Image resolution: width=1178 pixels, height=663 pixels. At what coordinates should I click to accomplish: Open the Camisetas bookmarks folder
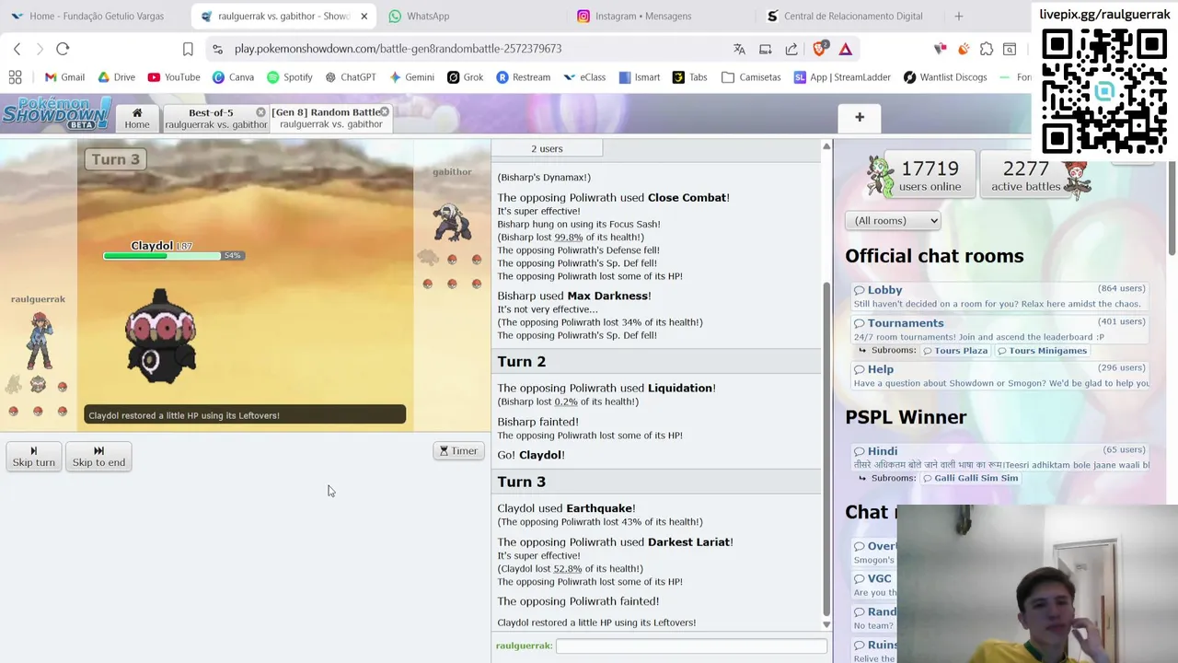tap(751, 77)
